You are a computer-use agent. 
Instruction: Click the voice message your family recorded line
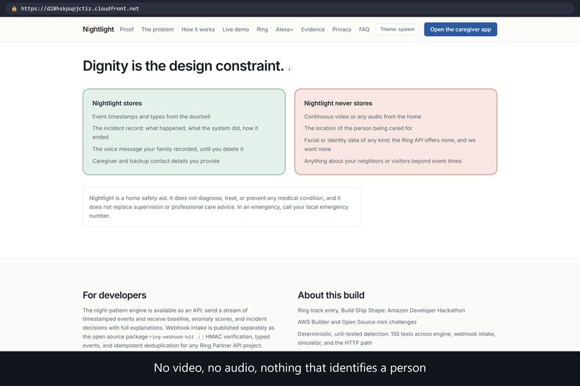click(x=168, y=150)
